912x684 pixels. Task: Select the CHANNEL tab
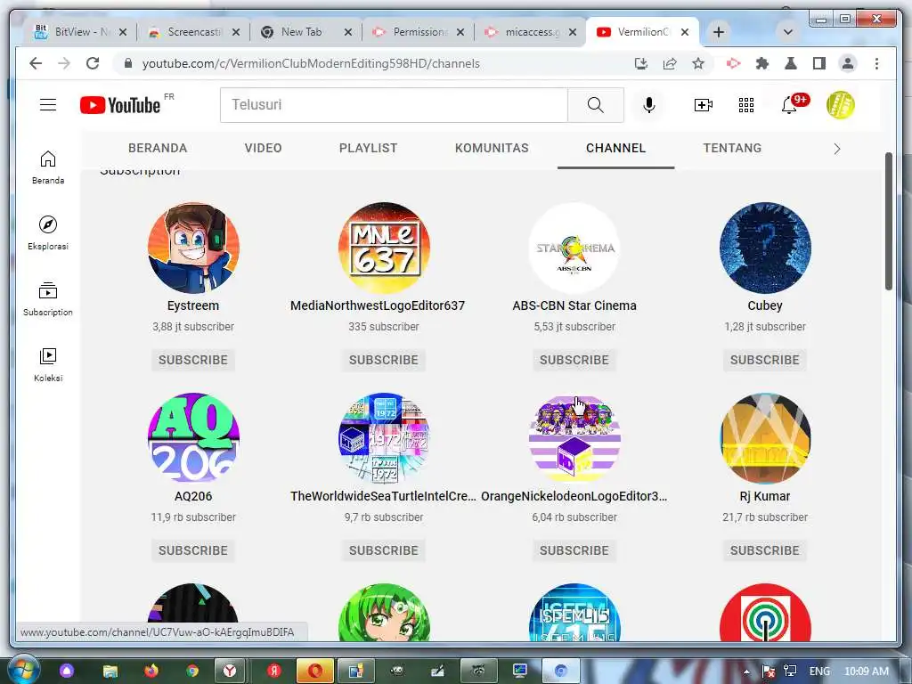point(615,148)
